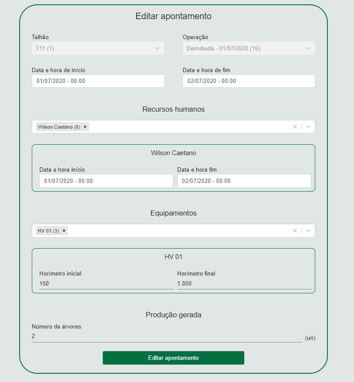The width and height of the screenshot is (354, 382).
Task: Open the Talhão dropdown
Action: coord(98,48)
